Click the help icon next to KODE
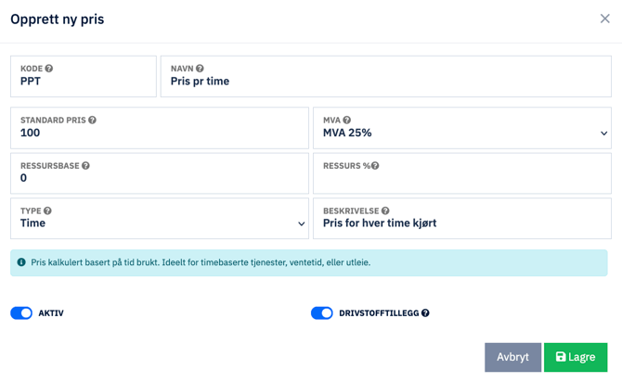The image size is (622, 382). click(49, 69)
